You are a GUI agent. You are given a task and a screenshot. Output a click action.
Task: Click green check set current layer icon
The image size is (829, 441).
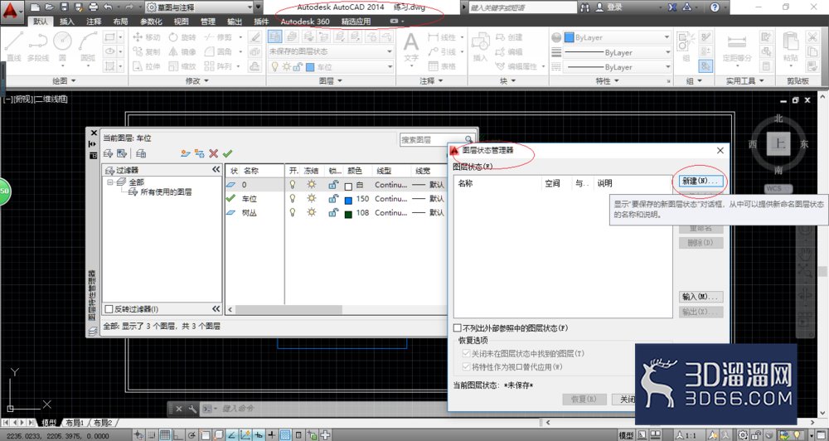[x=227, y=153]
